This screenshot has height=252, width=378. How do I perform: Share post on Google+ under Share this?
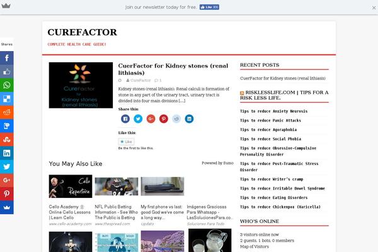[151, 118]
